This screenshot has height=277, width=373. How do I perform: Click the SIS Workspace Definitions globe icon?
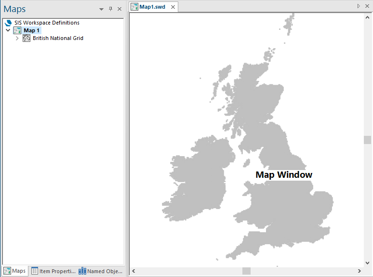point(8,23)
